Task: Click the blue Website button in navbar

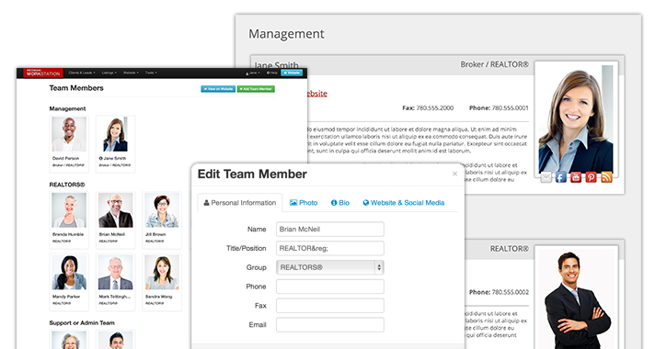Action: pos(292,73)
